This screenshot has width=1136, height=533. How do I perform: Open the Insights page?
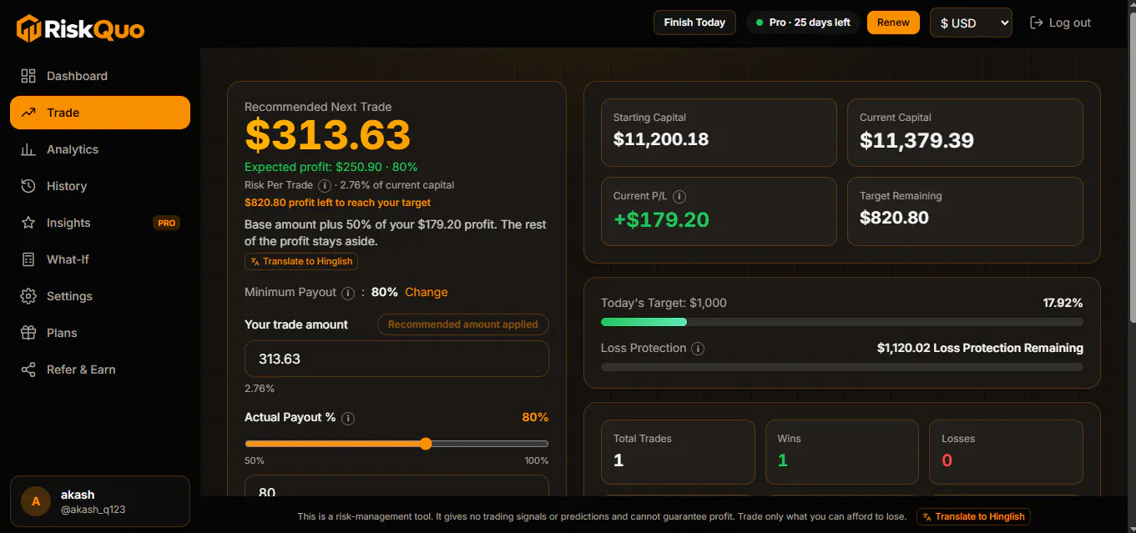[100, 223]
